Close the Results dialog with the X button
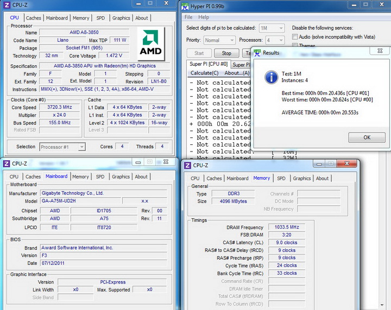 coord(380,50)
